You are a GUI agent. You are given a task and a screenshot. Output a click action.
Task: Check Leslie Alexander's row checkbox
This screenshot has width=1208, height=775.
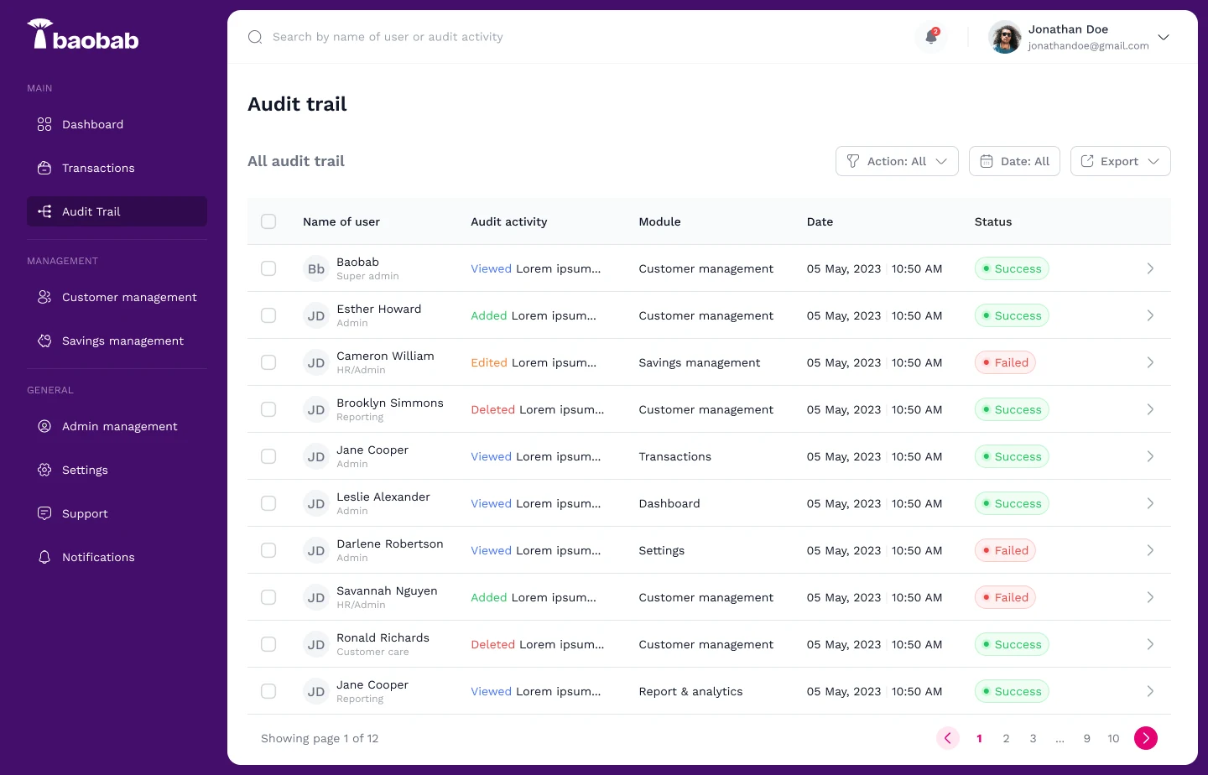(268, 503)
